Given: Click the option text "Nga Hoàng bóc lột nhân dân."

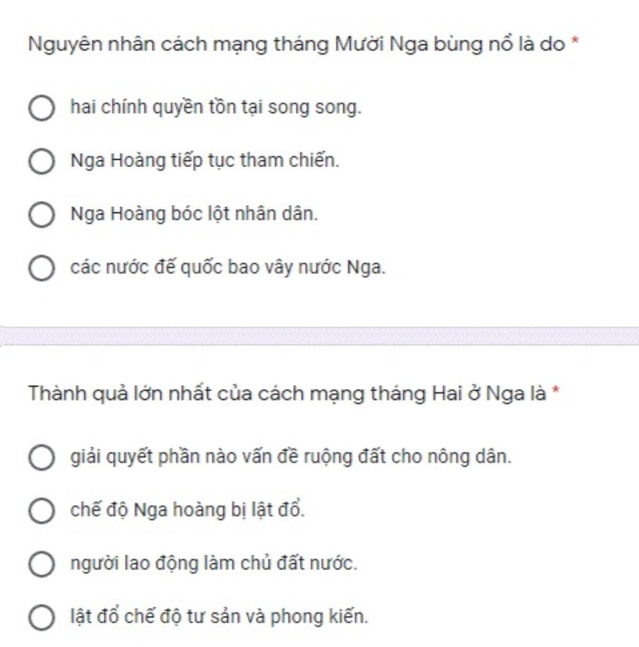Looking at the screenshot, I should (x=194, y=215).
